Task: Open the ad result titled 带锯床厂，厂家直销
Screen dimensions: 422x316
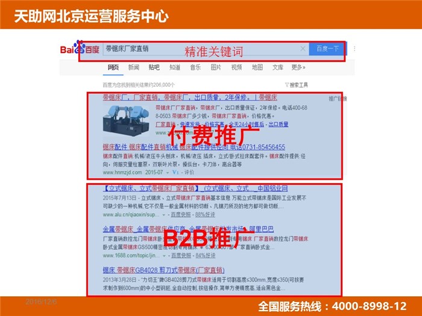Action: pos(190,98)
